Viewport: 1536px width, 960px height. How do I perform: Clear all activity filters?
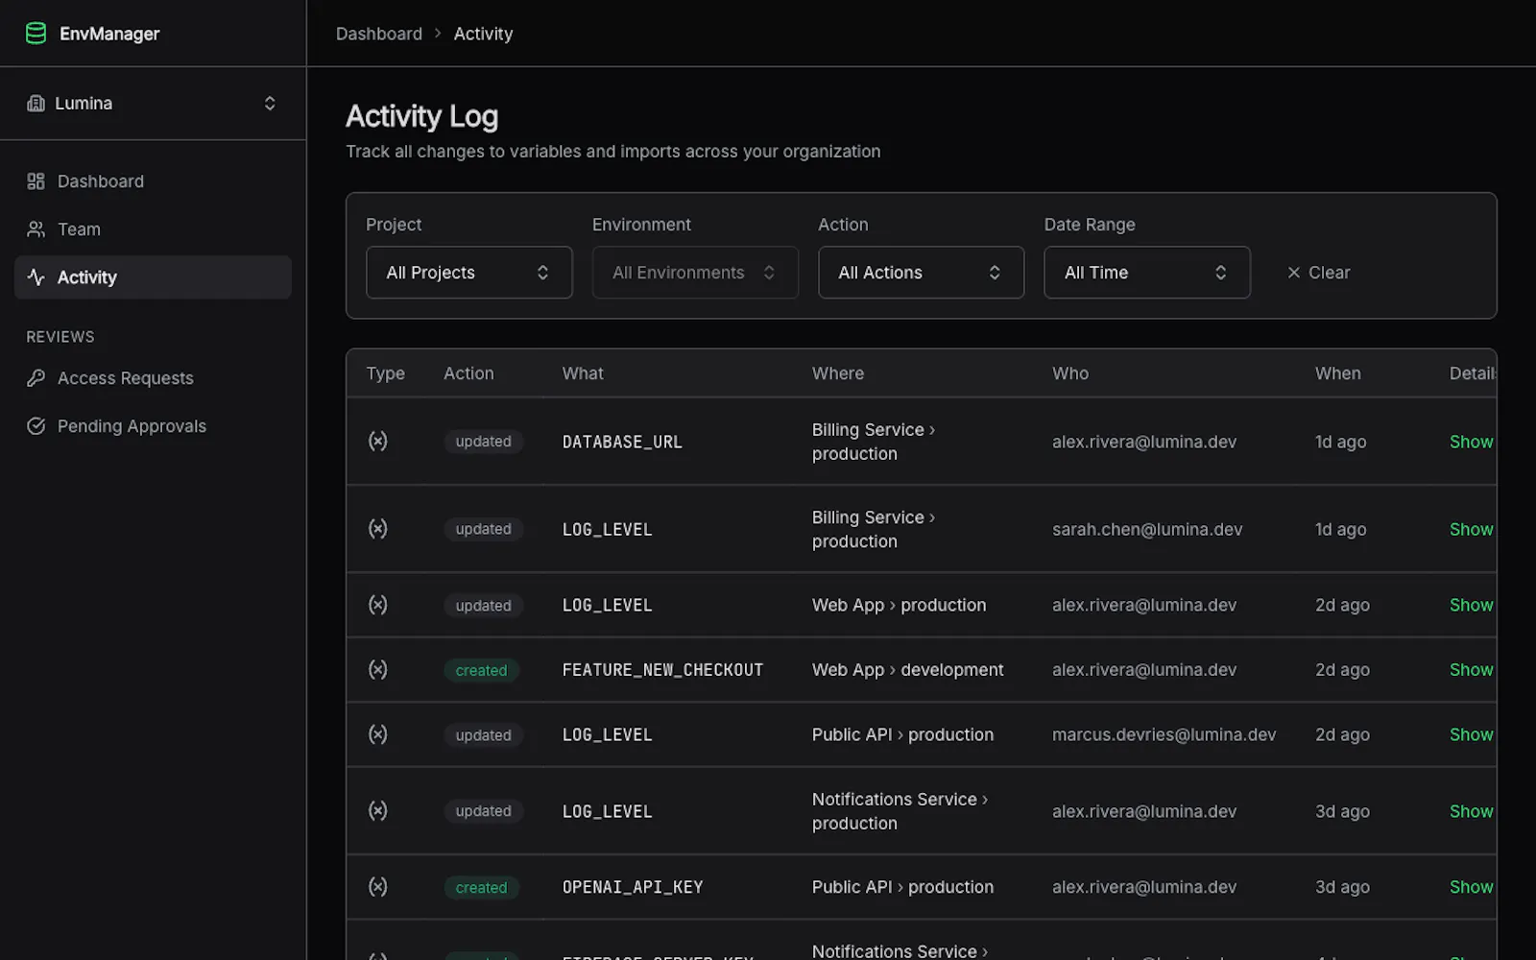(1318, 273)
